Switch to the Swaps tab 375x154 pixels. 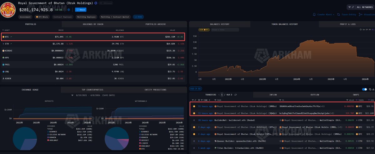[356, 95]
